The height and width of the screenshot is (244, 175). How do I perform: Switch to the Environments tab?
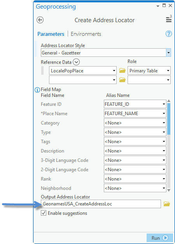(x=86, y=34)
